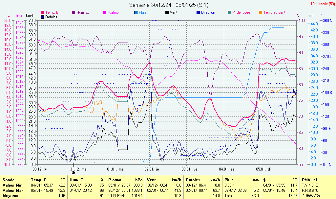Select the new moon marker below 31.12.

(x=73, y=172)
